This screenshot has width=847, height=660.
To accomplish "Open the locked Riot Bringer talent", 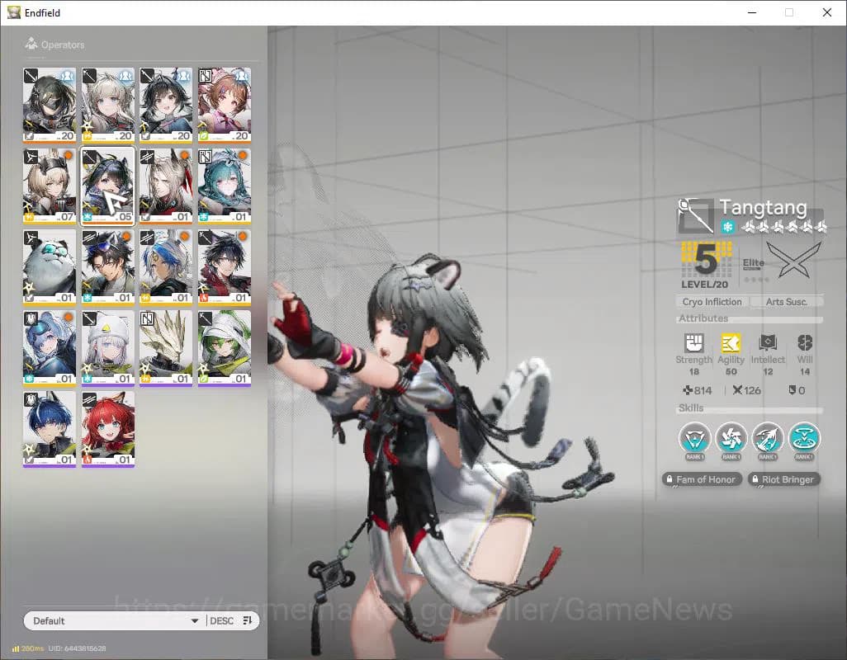I will click(x=783, y=479).
